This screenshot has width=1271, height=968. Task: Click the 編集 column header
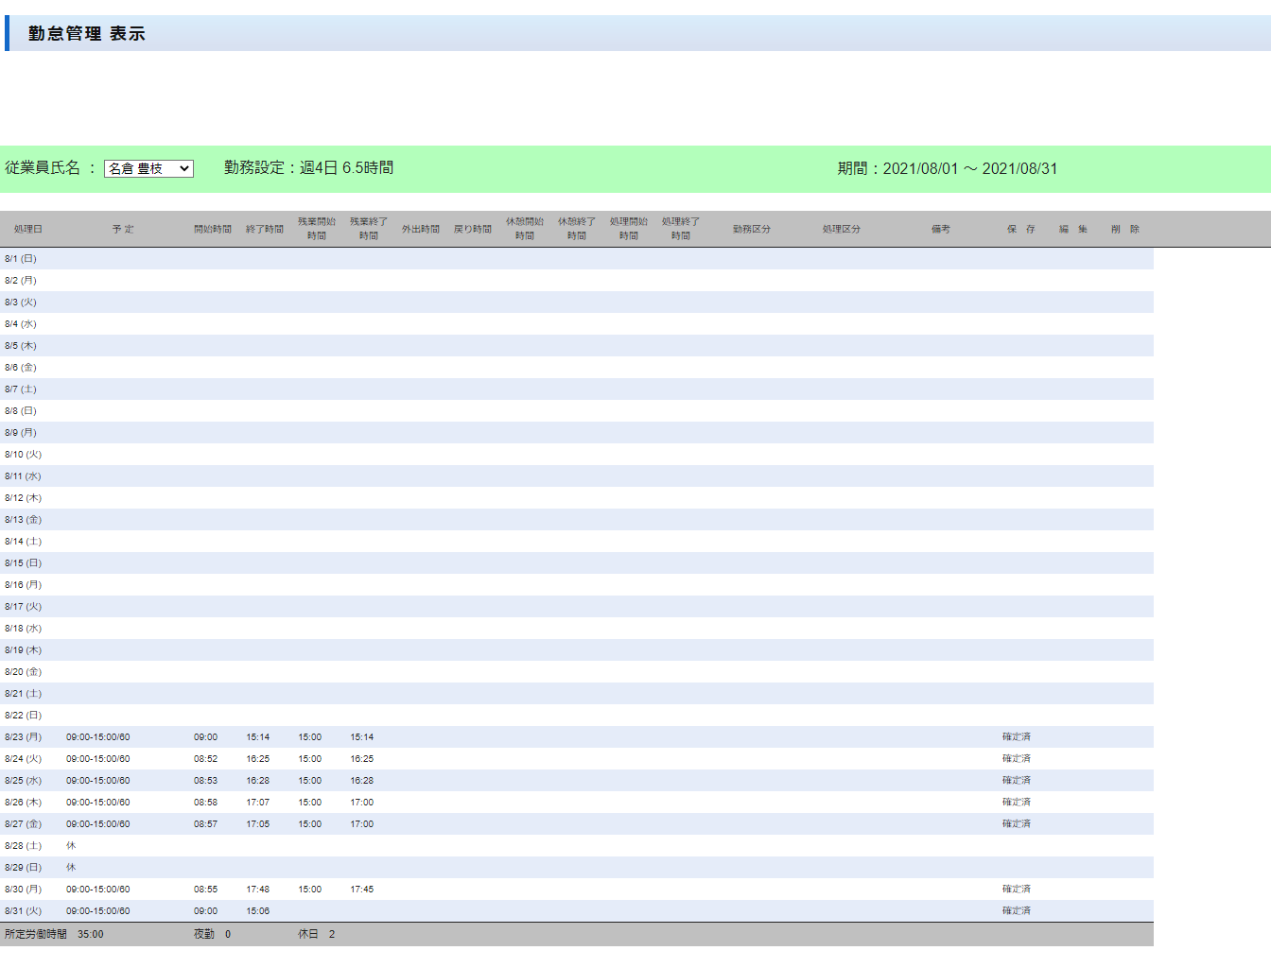(x=1072, y=230)
